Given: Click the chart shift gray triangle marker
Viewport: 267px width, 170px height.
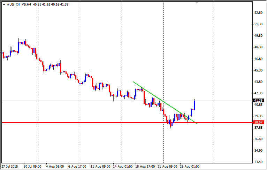Looking at the screenshot, I should pyautogui.click(x=197, y=2).
